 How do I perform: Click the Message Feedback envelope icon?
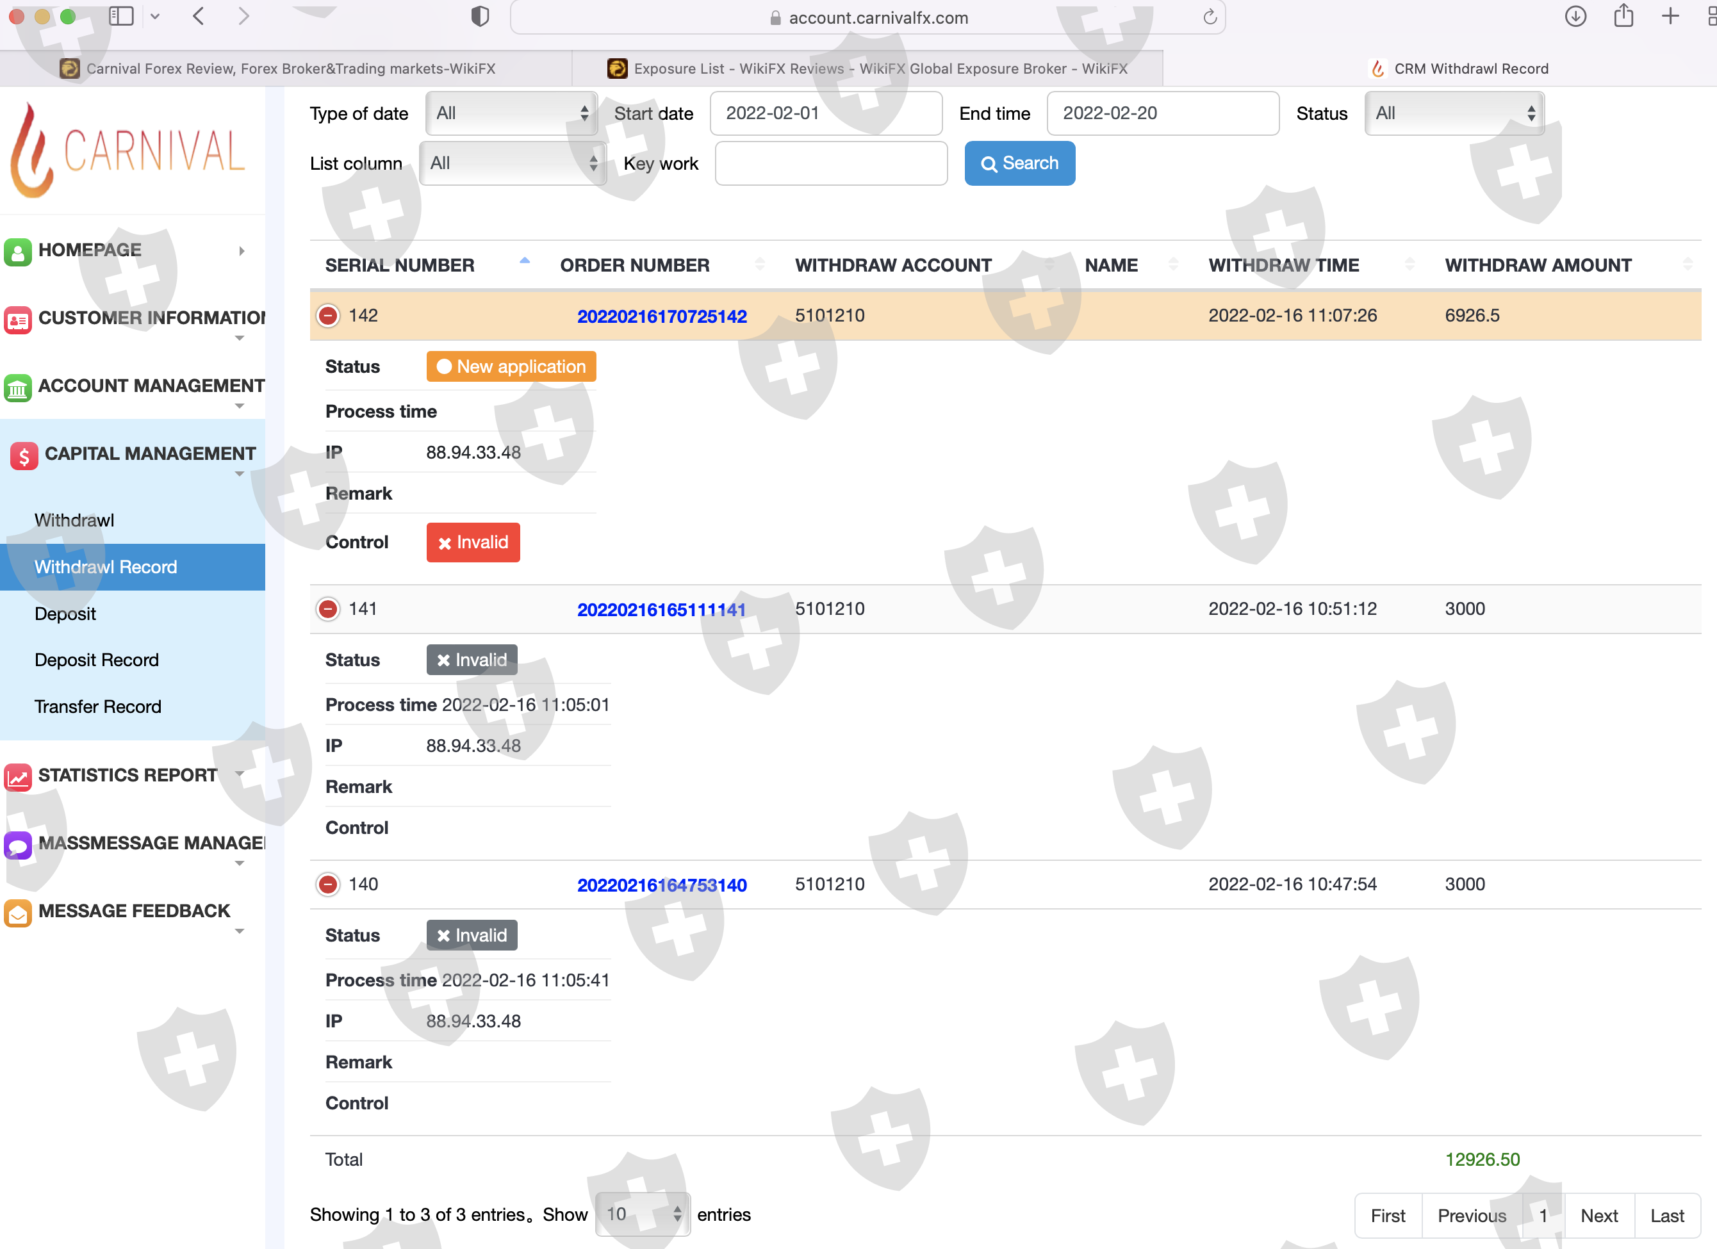[x=17, y=912]
